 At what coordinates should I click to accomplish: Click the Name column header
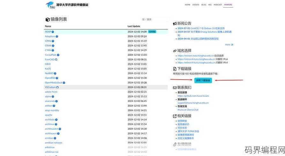click(48, 26)
